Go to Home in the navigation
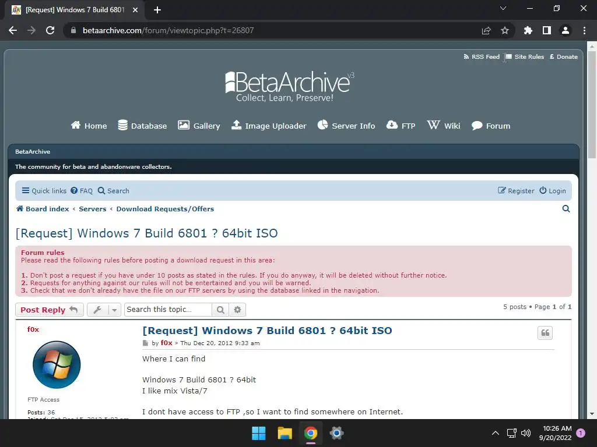Screen dimensions: 597x447 89,126
